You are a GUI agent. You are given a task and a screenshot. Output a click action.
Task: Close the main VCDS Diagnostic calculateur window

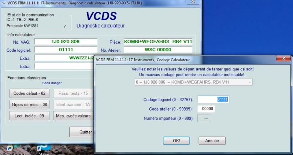193,2
